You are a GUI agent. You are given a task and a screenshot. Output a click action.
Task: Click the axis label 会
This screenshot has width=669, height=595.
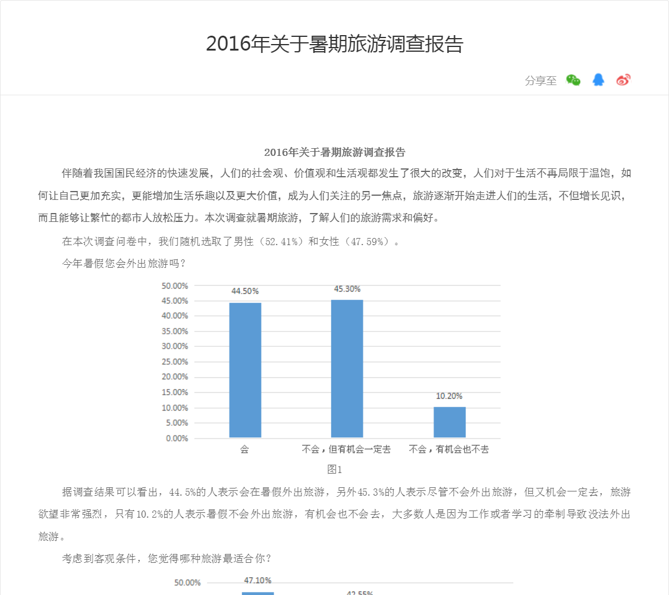coord(244,449)
